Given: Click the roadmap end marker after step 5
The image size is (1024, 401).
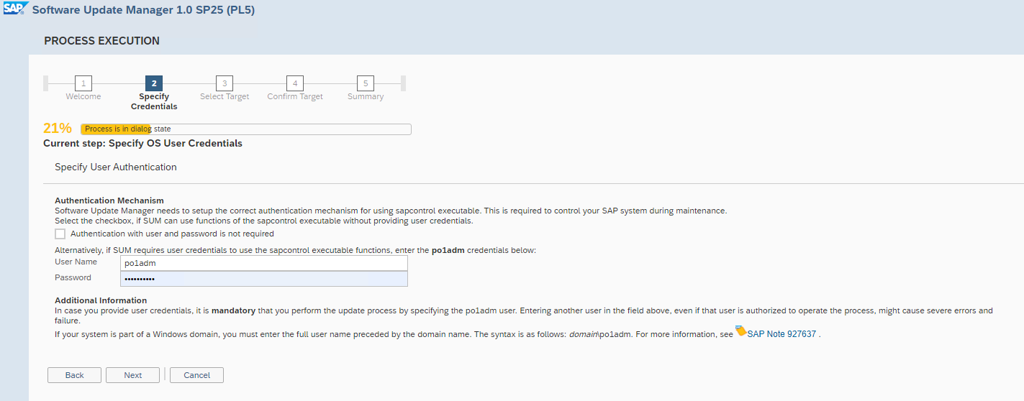Looking at the screenshot, I should (x=403, y=83).
